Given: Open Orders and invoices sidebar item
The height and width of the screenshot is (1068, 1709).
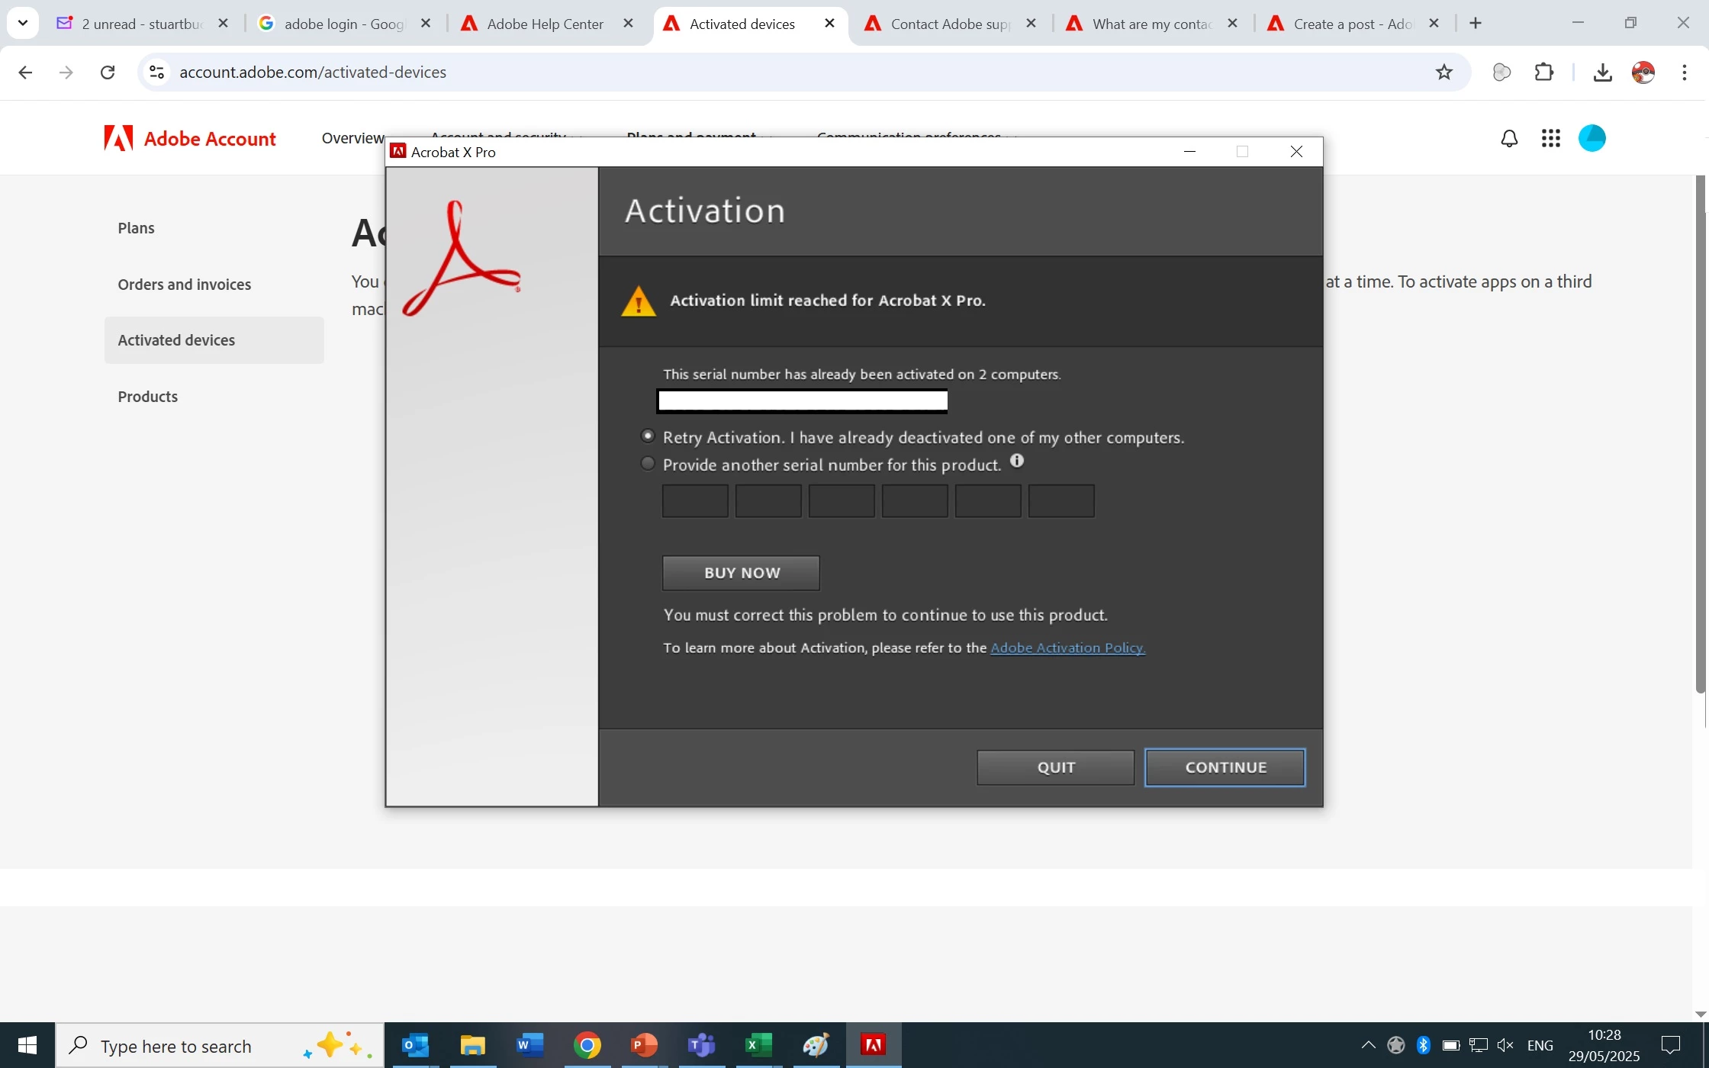Looking at the screenshot, I should (x=184, y=285).
